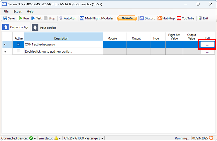Viewport: 217px width, 141px height.
Task: Open Edit for COM1 active frequency
Action: click(207, 44)
